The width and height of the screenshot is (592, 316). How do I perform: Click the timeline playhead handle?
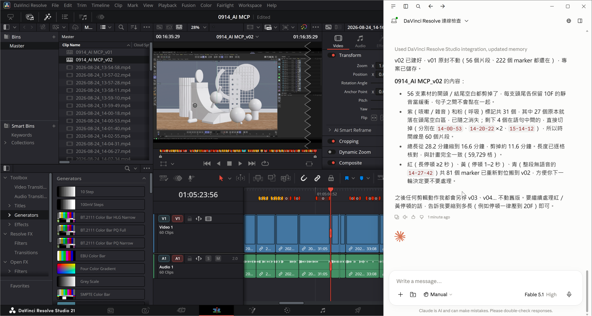[331, 190]
